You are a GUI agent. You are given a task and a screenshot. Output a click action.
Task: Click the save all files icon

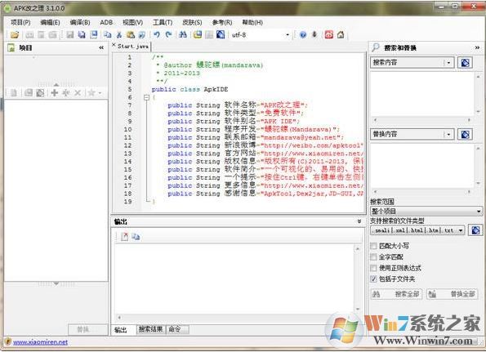pyautogui.click(x=82, y=34)
